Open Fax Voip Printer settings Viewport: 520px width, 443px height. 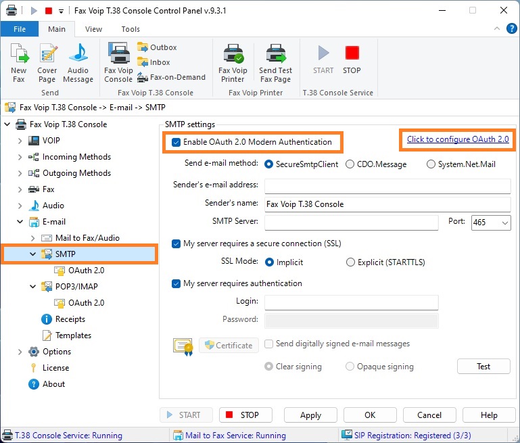pyautogui.click(x=233, y=63)
